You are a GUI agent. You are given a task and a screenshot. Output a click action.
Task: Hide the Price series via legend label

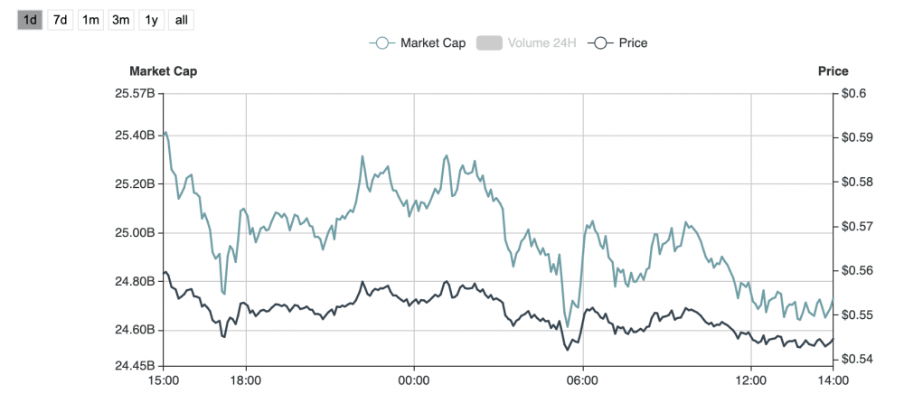(633, 42)
